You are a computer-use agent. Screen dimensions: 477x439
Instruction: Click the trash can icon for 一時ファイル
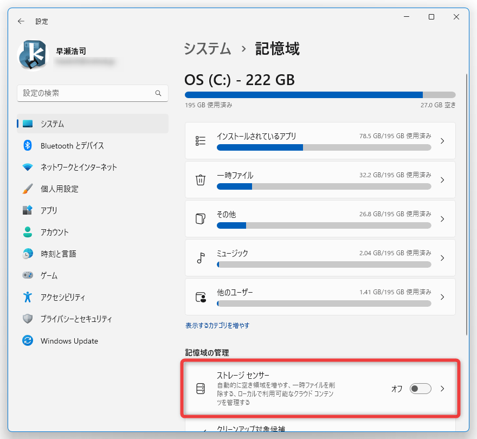(201, 180)
